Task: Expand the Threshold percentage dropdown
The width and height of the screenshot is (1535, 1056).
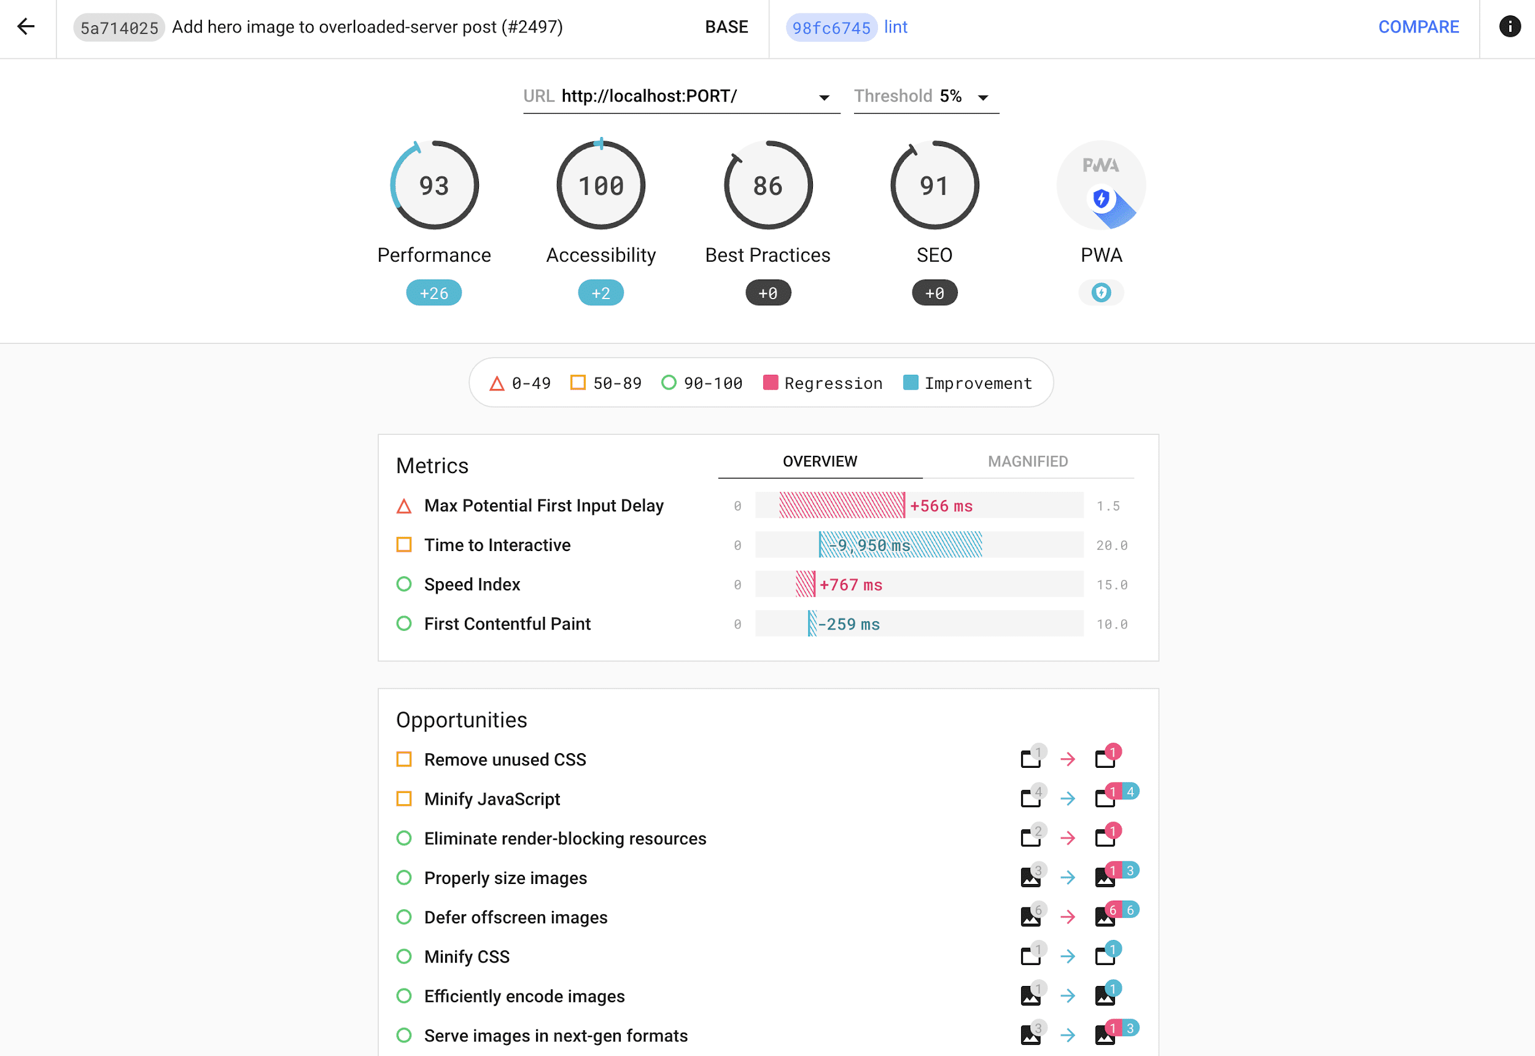Action: coord(983,97)
